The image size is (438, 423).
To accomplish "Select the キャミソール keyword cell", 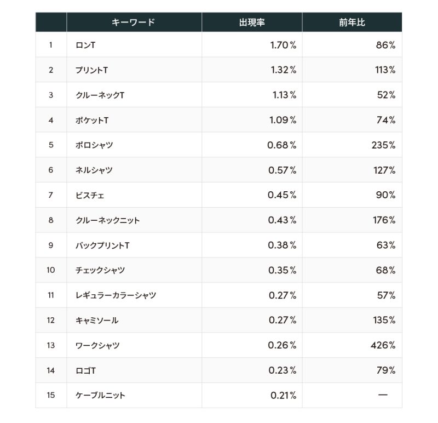I will pos(97,321).
